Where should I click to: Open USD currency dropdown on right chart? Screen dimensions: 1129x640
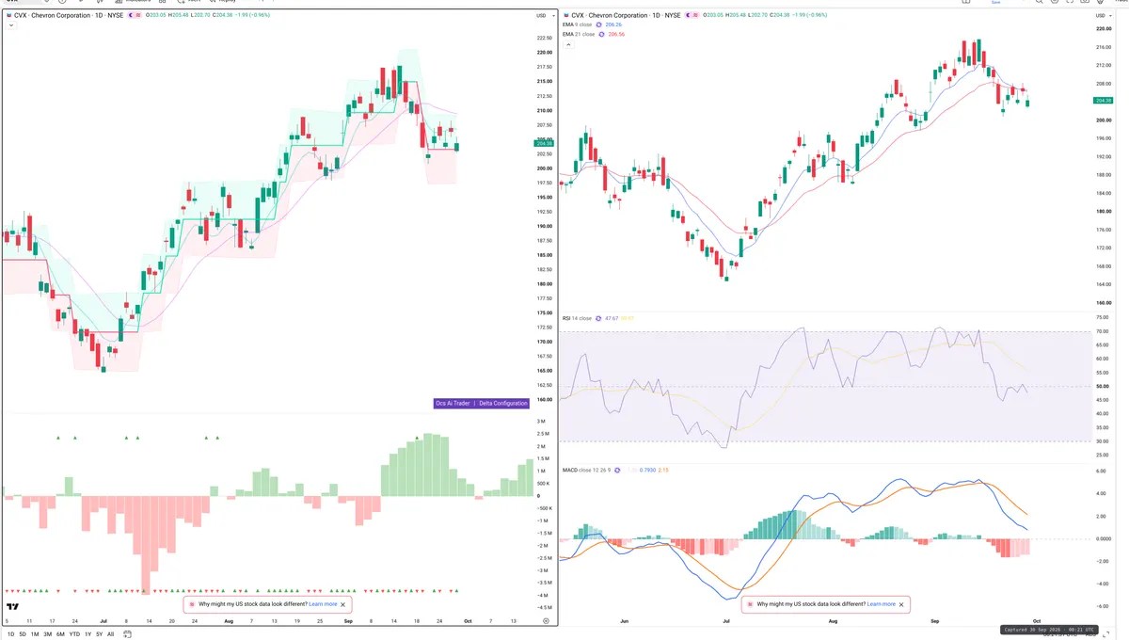[1105, 15]
